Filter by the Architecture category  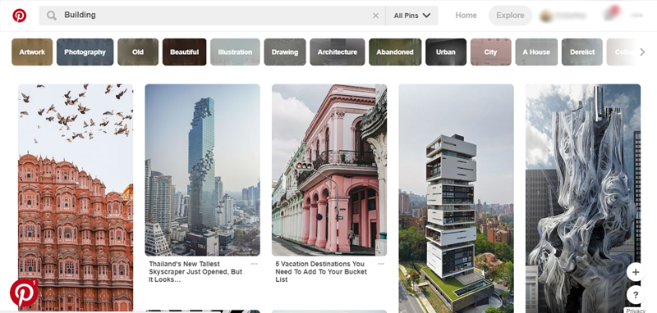click(x=338, y=52)
